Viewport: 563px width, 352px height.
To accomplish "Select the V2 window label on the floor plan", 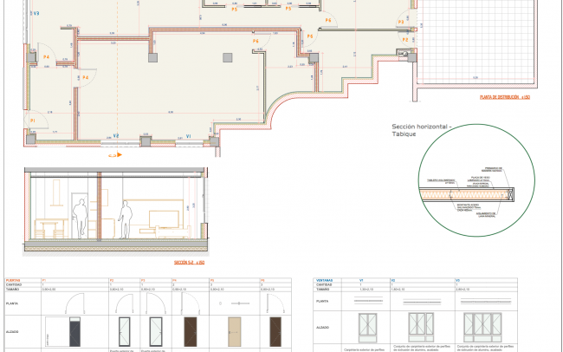I will click(x=115, y=136).
